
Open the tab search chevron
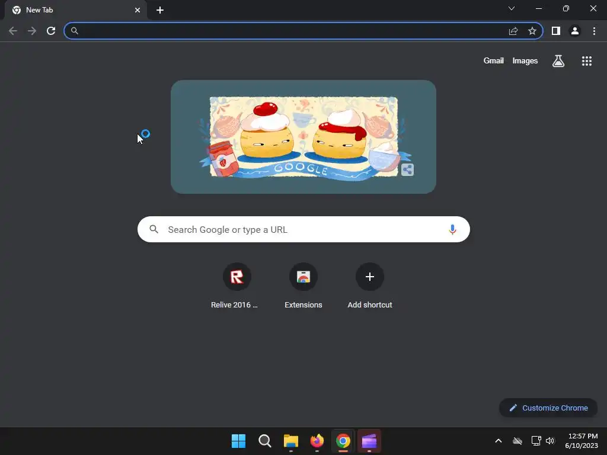[x=512, y=8]
